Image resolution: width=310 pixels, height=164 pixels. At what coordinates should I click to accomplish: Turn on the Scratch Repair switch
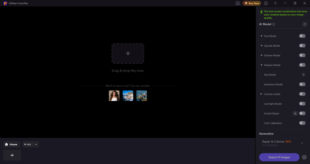pyautogui.click(x=302, y=113)
